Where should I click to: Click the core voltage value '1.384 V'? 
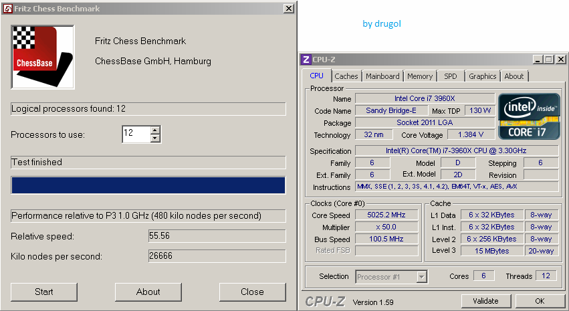click(x=471, y=134)
